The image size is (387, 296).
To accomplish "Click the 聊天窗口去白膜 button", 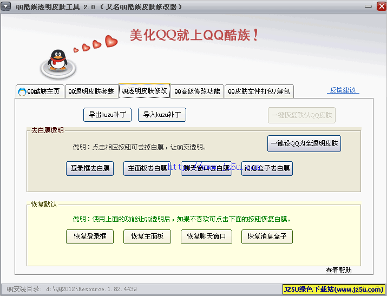I will pyautogui.click(x=206, y=168).
